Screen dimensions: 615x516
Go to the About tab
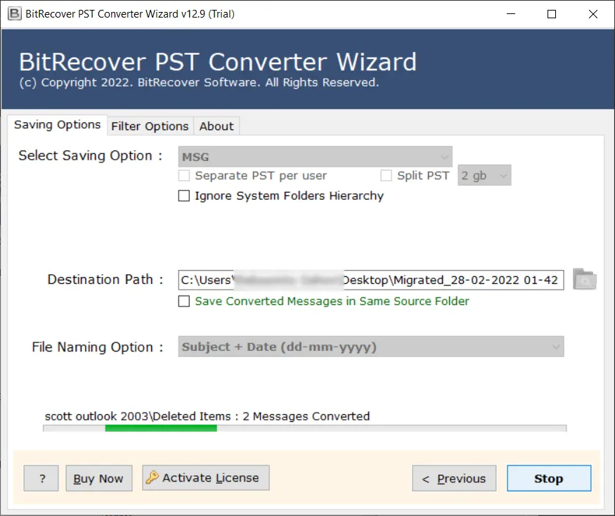(x=216, y=127)
